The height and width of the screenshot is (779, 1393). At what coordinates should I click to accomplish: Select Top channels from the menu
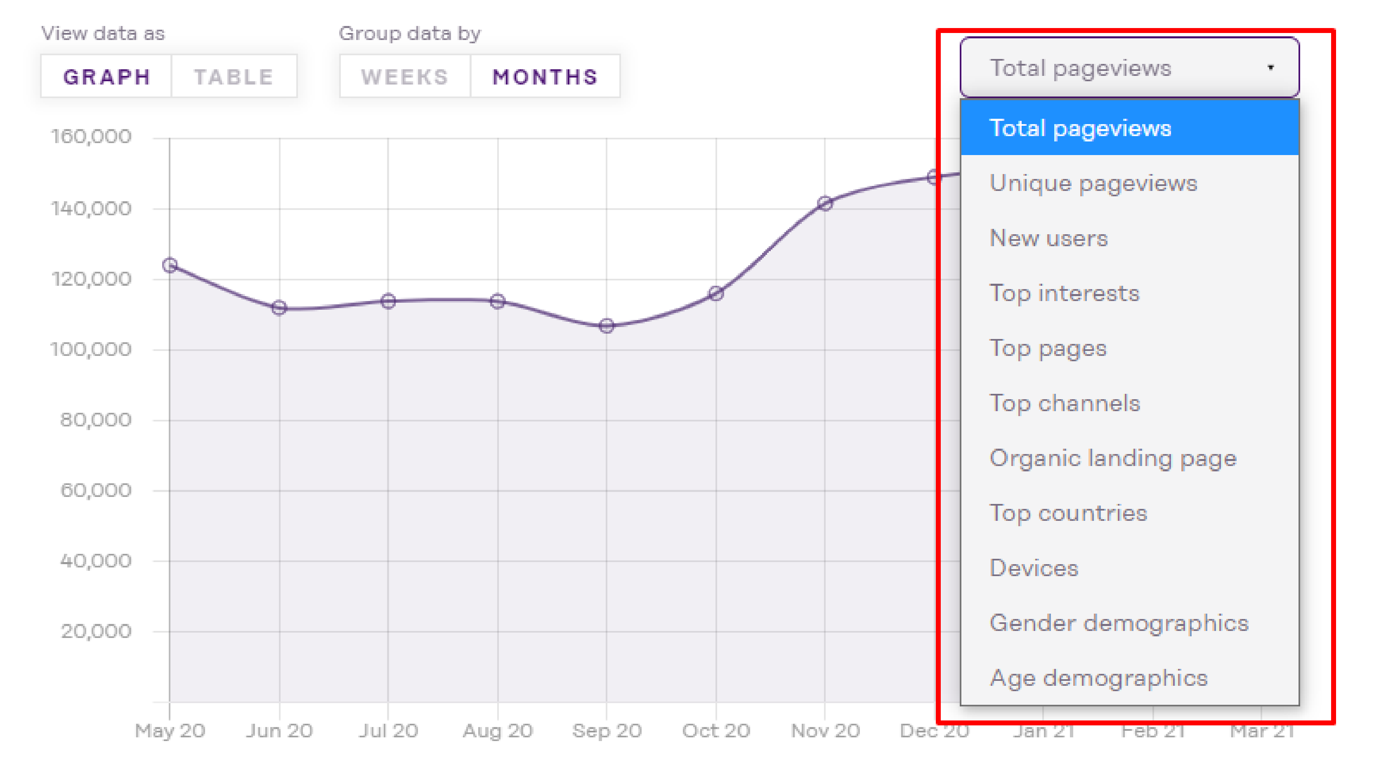1065,403
